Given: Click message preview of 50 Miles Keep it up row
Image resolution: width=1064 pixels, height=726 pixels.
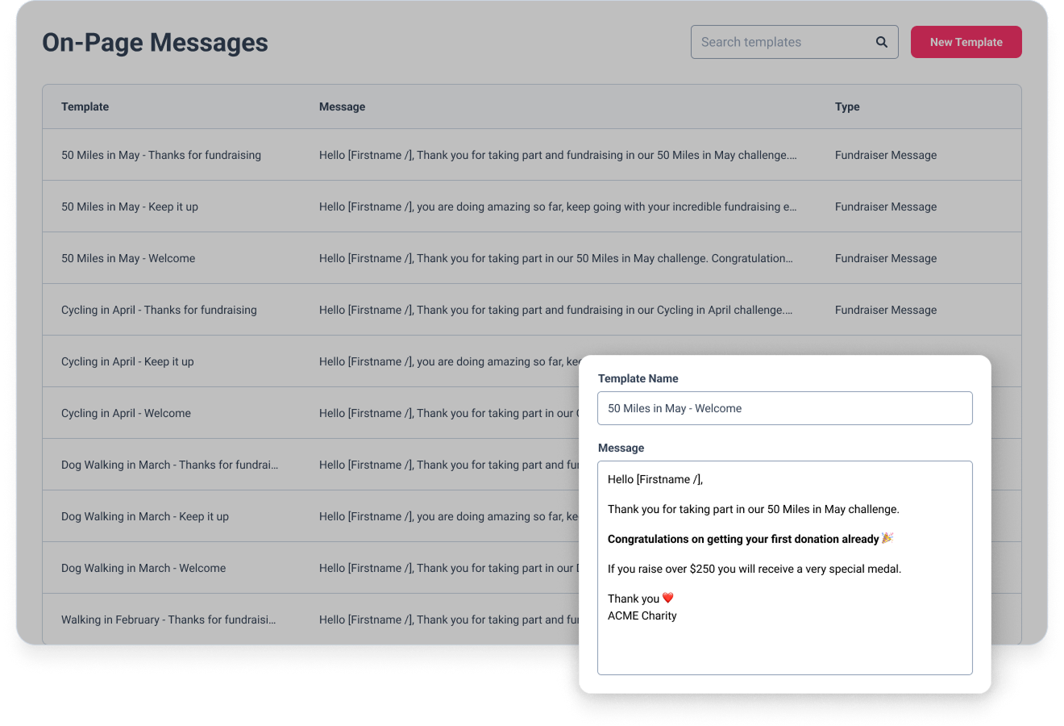Looking at the screenshot, I should [558, 207].
